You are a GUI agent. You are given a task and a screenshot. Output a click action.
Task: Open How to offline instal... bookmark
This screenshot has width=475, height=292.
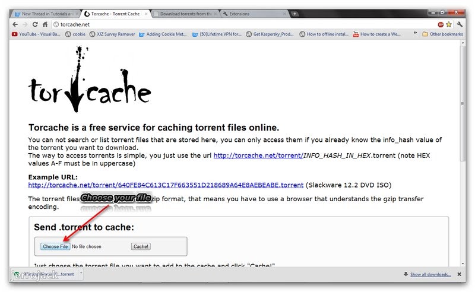click(324, 34)
